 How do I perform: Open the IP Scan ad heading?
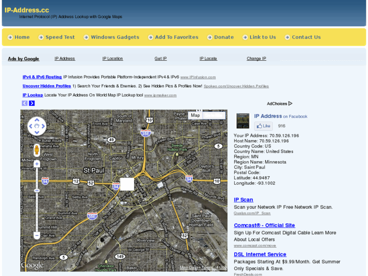pos(243,200)
